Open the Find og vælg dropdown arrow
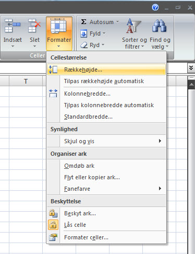The height and width of the screenshot is (254, 195). [167, 47]
